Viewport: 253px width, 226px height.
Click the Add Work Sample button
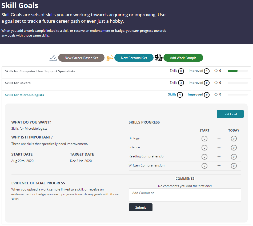click(183, 58)
